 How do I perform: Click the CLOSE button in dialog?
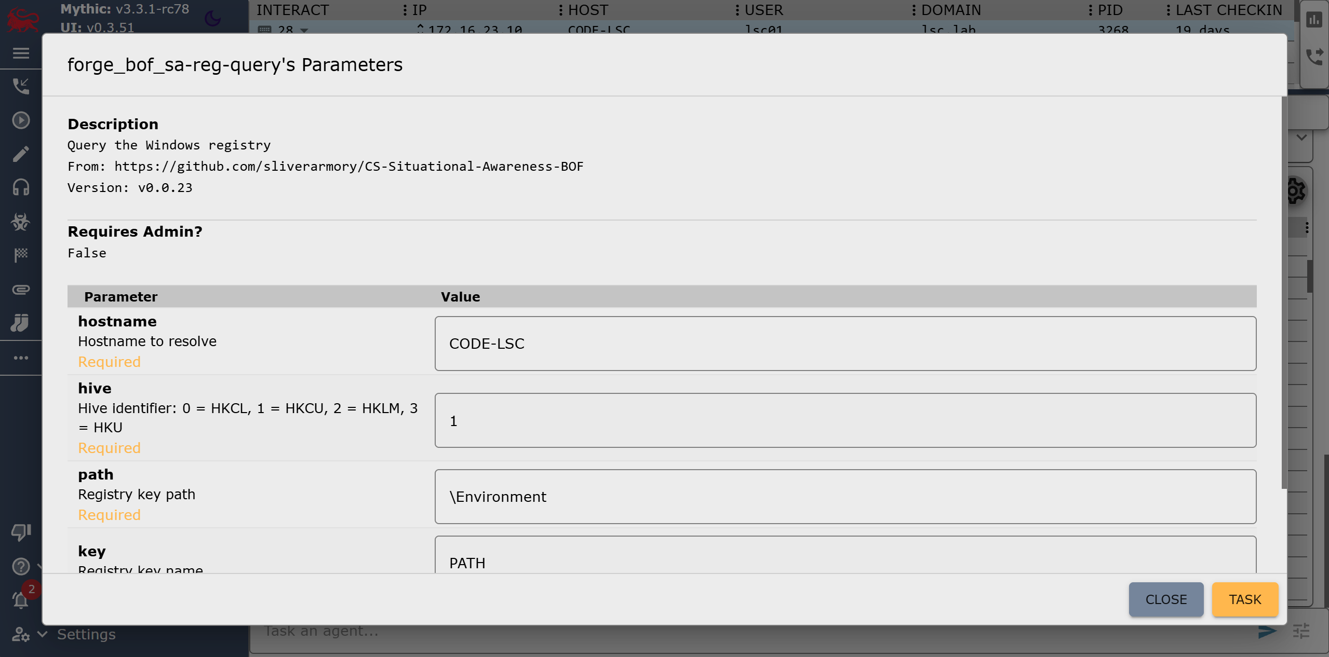pos(1165,599)
